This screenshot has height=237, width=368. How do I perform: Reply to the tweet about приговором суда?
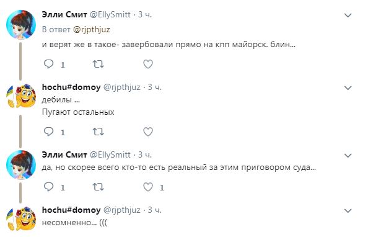point(49,187)
